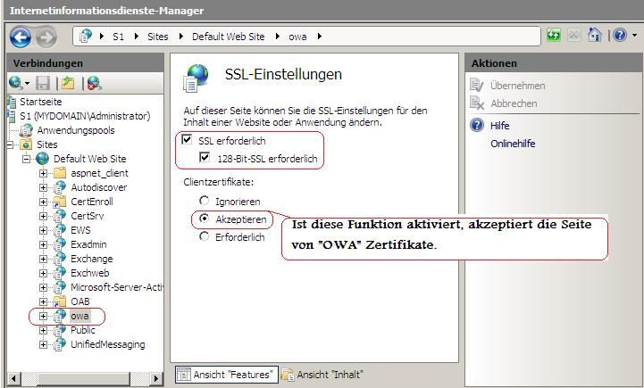The height and width of the screenshot is (388, 644).
Task: Toggle '128-Bit-SSL erforderlich' checkbox
Action: (205, 157)
